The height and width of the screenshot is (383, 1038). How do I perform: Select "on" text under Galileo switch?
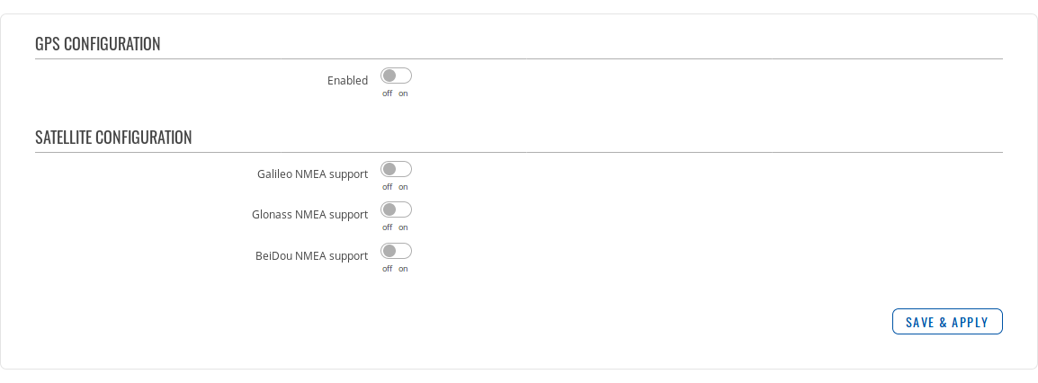403,187
